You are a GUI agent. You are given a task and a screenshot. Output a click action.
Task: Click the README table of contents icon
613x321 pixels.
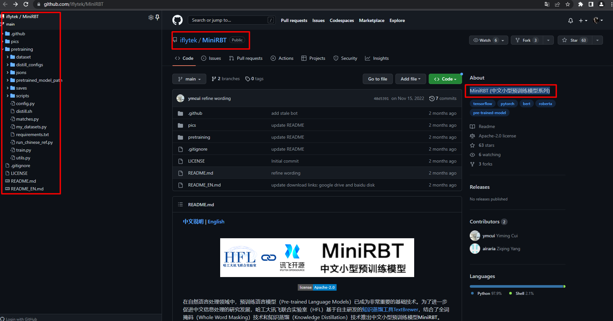(180, 205)
